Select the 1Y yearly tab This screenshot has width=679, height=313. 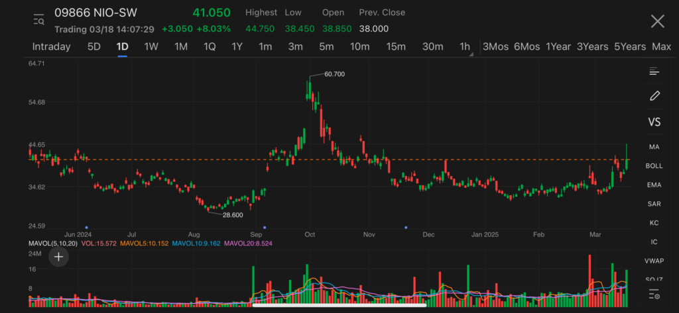[237, 47]
